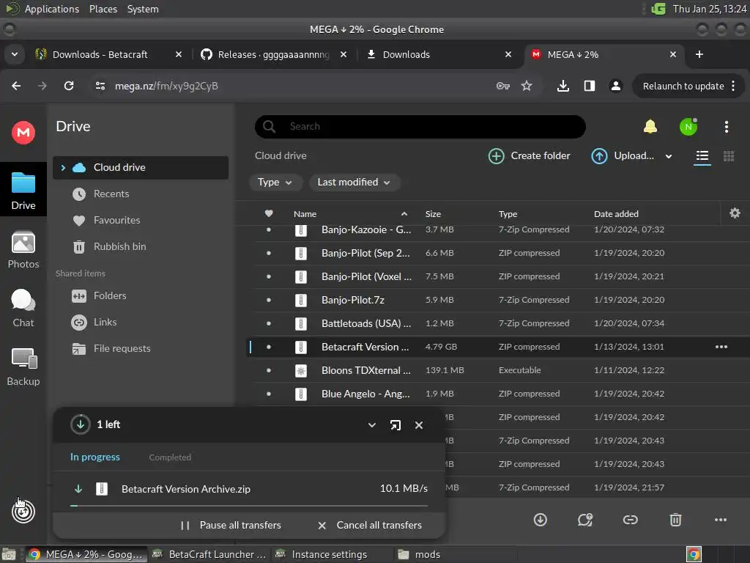Open the Type filter dropdown

[x=275, y=183]
